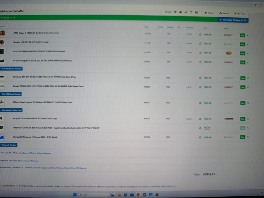This screenshot has width=264, height=198.
Task: Remove Windows 11 Home from list
Action: coord(248,137)
